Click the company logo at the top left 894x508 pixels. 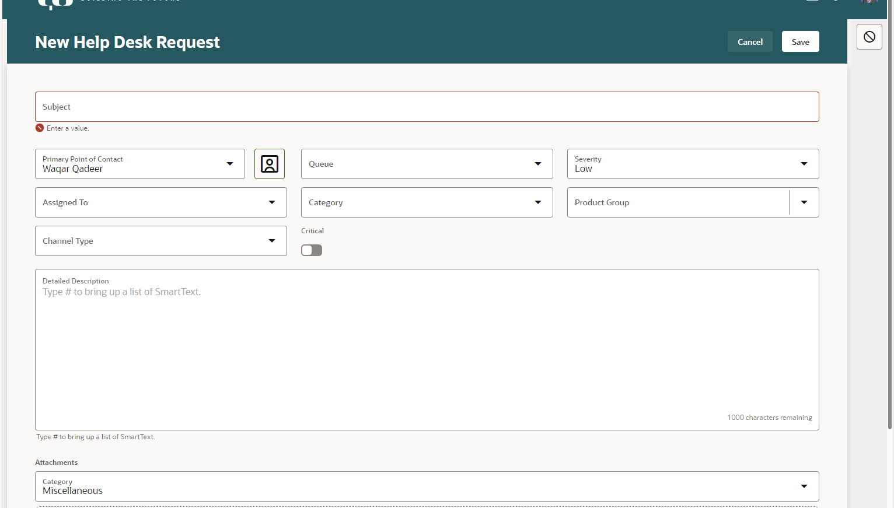pyautogui.click(x=55, y=3)
